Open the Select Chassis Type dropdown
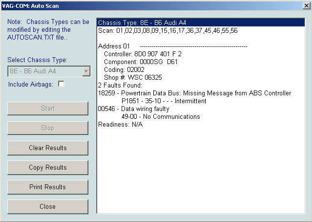 [x=86, y=71]
